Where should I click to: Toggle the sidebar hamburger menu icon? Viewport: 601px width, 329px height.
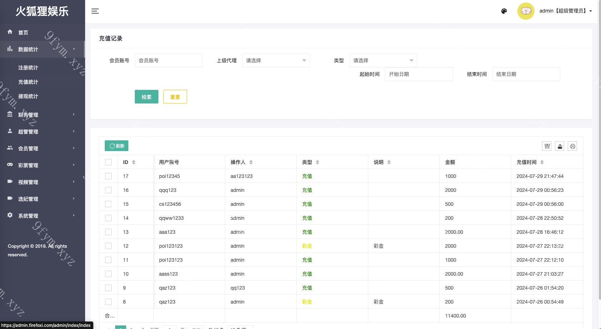[95, 11]
